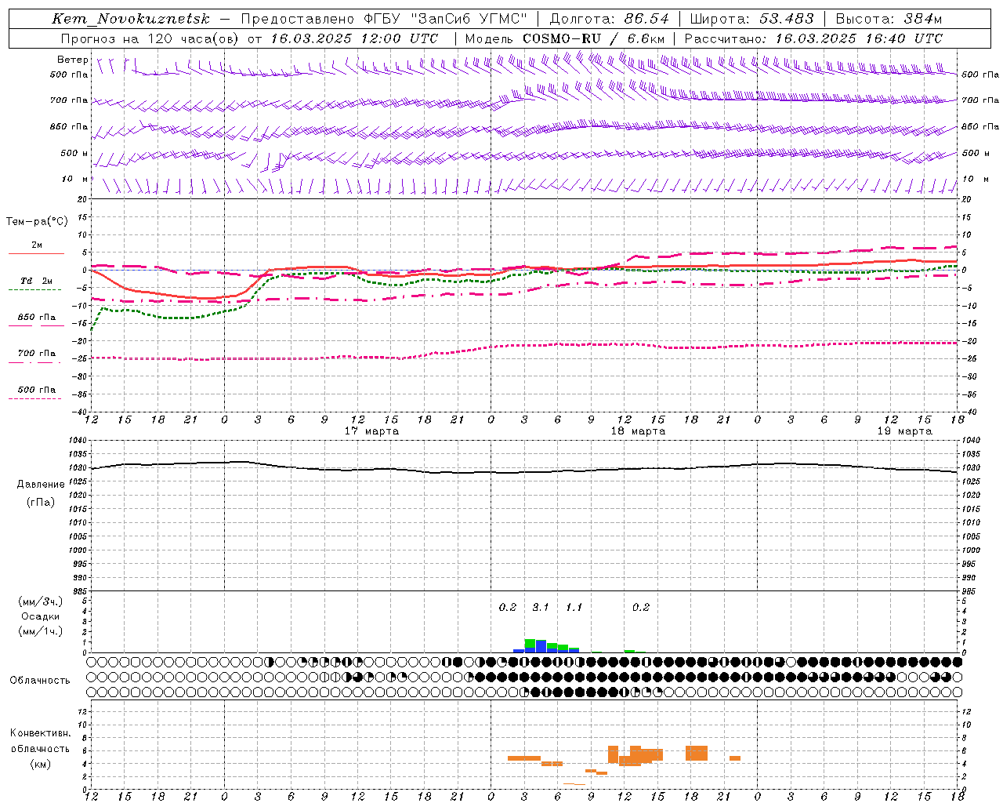Click the latitude value Широта: 53.483

(752, 19)
